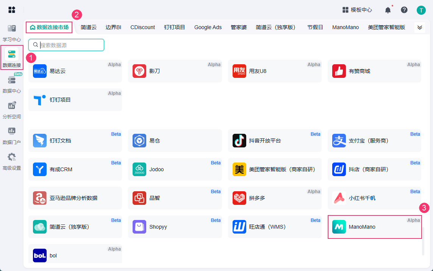The width and height of the screenshot is (433, 271).
Task: Select the 旺店通（WMS）connector icon
Action: coord(239,227)
